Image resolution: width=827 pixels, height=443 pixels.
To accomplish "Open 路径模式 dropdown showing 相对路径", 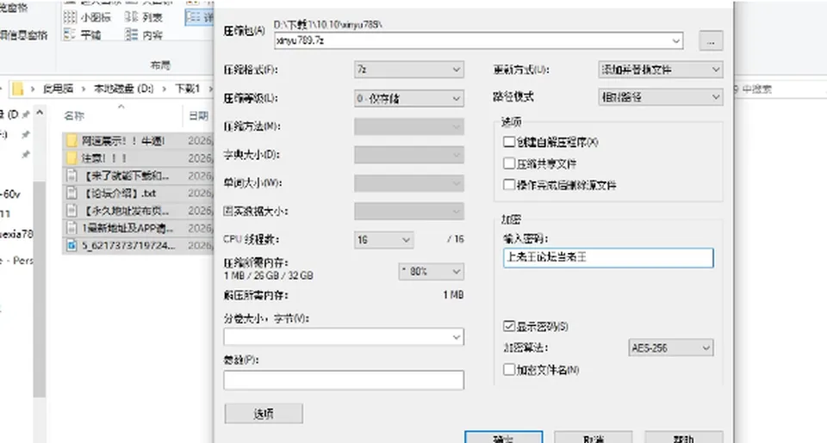I will 661,97.
